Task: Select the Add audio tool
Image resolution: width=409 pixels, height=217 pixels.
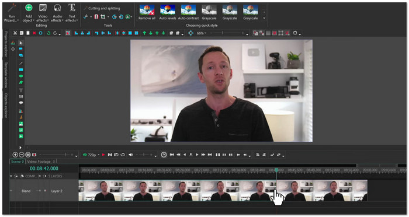Action: [21, 130]
